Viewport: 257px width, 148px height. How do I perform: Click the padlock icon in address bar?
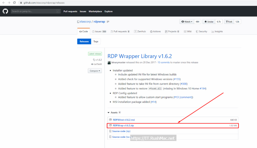click(x=21, y=3)
